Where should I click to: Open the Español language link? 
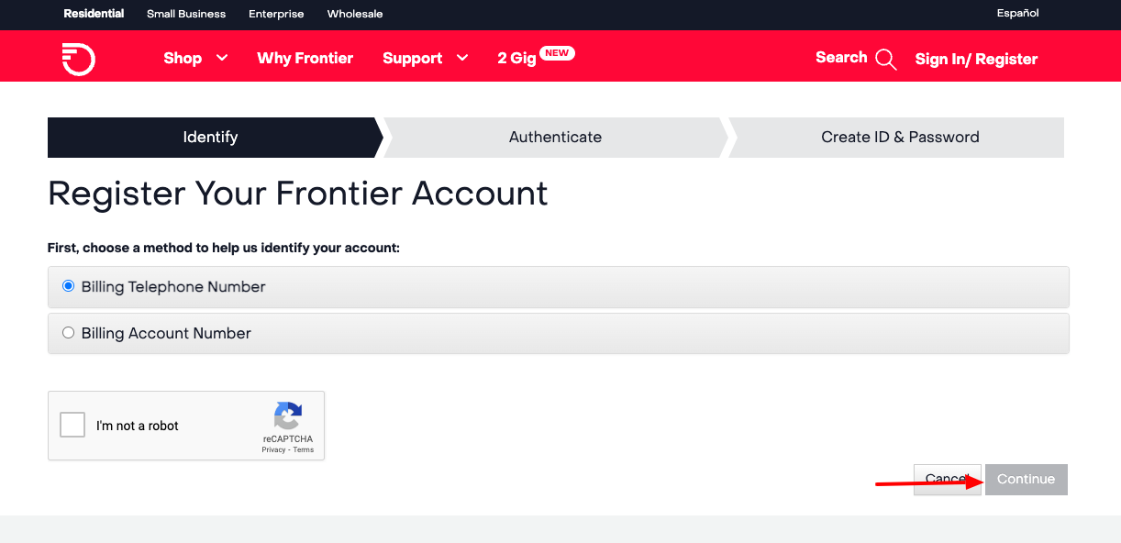[1016, 13]
